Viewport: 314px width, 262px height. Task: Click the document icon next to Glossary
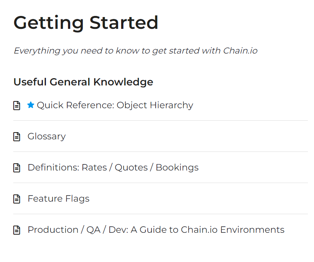pyautogui.click(x=17, y=137)
